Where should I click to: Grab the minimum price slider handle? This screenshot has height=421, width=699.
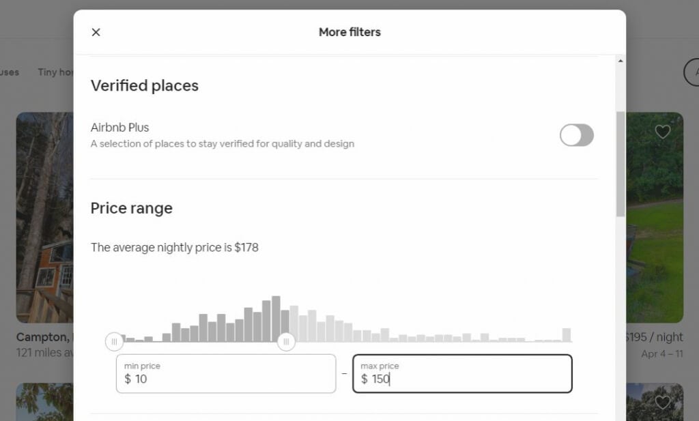pos(114,341)
